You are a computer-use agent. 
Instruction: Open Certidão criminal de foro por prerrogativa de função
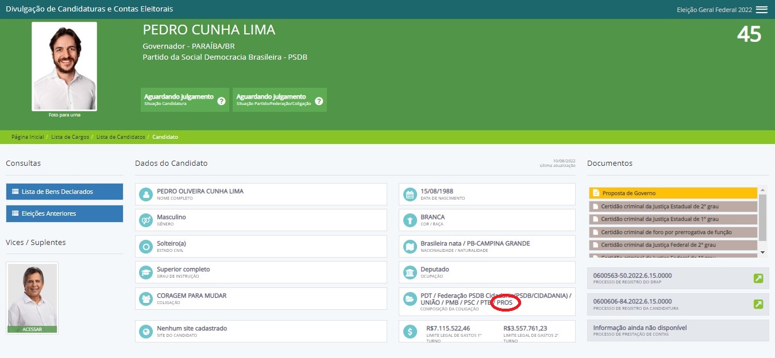[673, 232]
